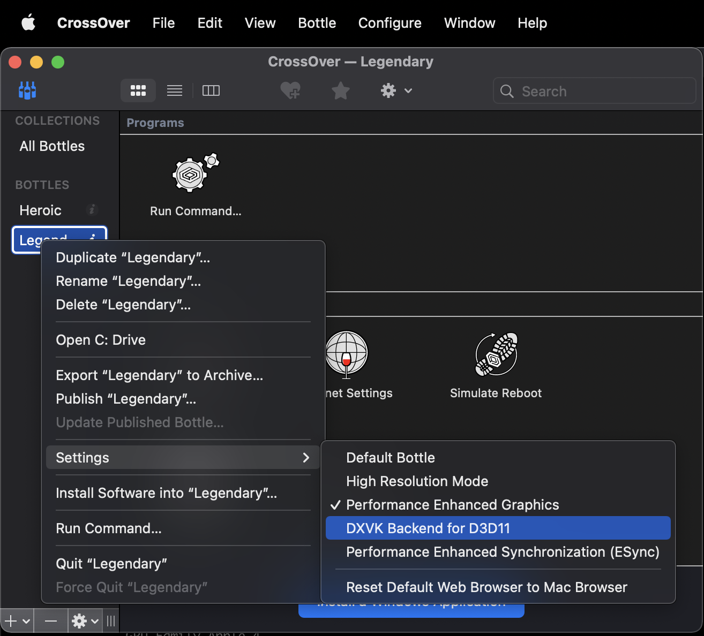Focus the Search field
The image size is (704, 636).
[x=595, y=91]
